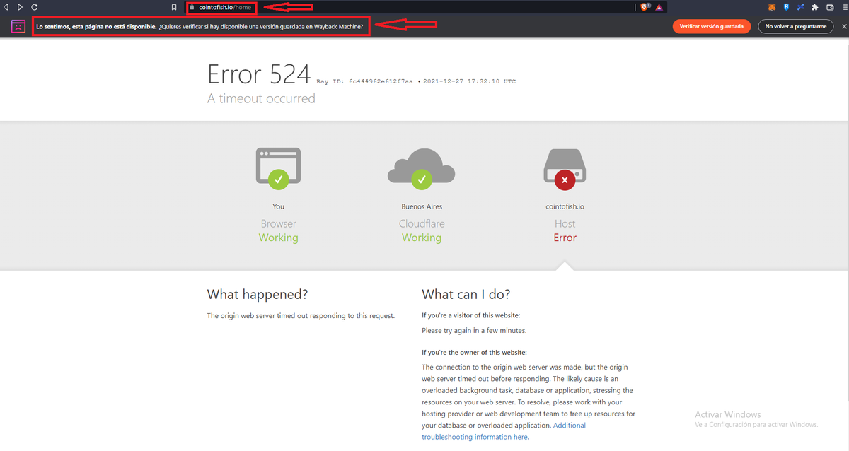Open 'Additional troubleshooting information here' link
The height and width of the screenshot is (451, 849).
[504, 431]
